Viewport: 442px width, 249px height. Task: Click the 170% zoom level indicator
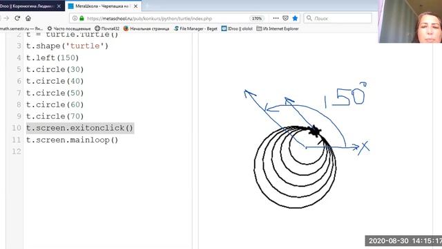[256, 19]
